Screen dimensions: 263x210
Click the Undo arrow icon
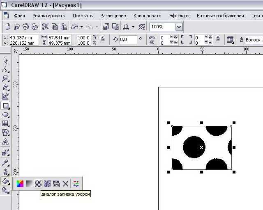click(x=74, y=27)
